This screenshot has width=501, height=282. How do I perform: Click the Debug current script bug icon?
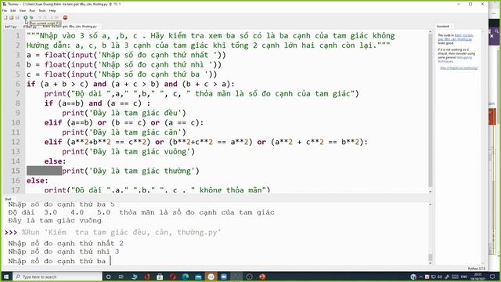click(x=31, y=17)
